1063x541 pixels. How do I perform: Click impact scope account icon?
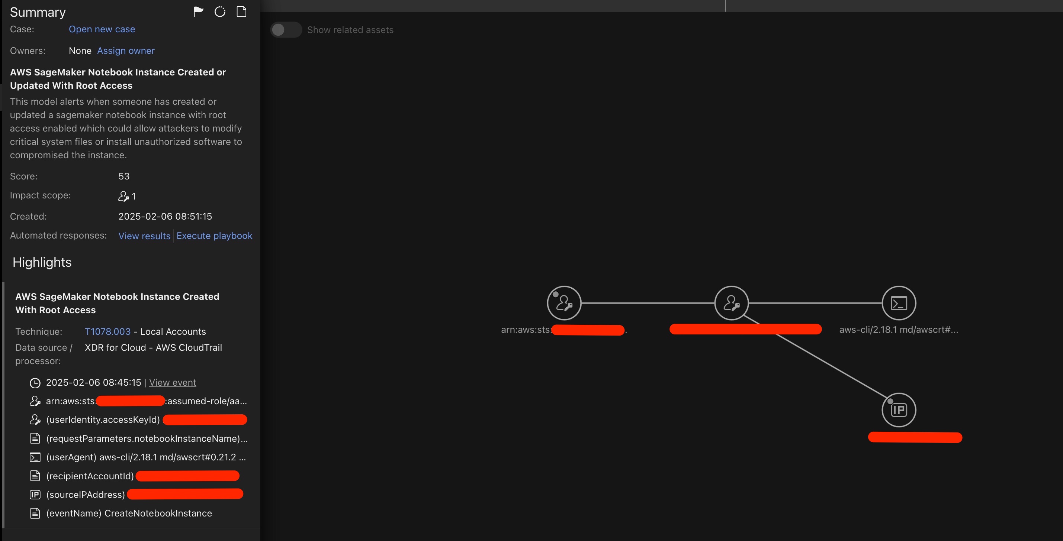123,196
